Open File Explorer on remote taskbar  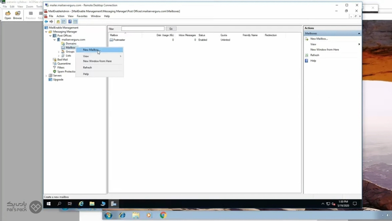[x=92, y=204]
